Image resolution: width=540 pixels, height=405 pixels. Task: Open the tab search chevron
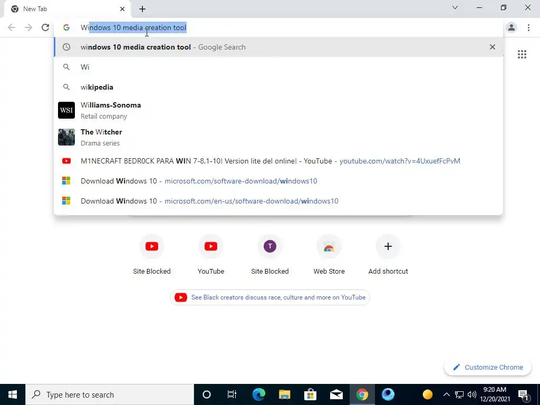[455, 7]
